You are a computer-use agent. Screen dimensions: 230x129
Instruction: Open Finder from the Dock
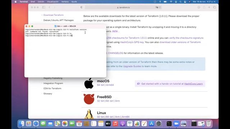(22, 124)
